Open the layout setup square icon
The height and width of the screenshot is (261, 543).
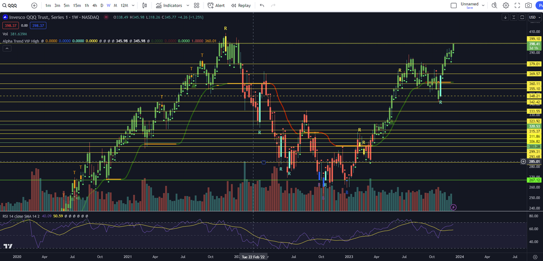(x=454, y=5)
